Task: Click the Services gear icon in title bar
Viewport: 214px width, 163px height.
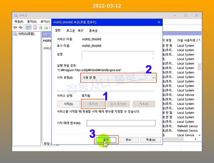Action: tap(16, 15)
